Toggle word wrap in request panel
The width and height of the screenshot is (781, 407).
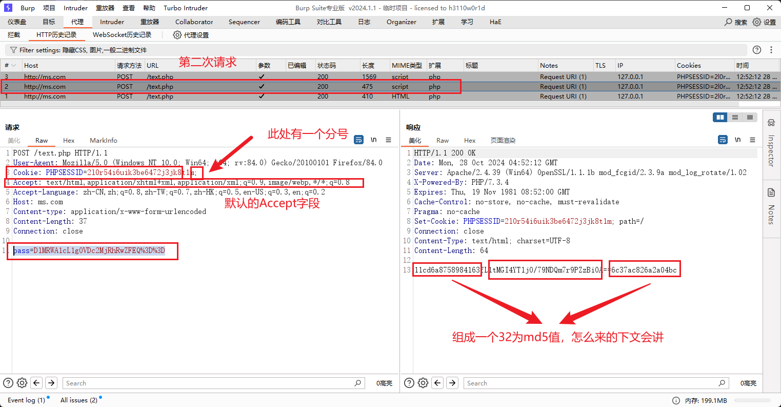point(359,140)
